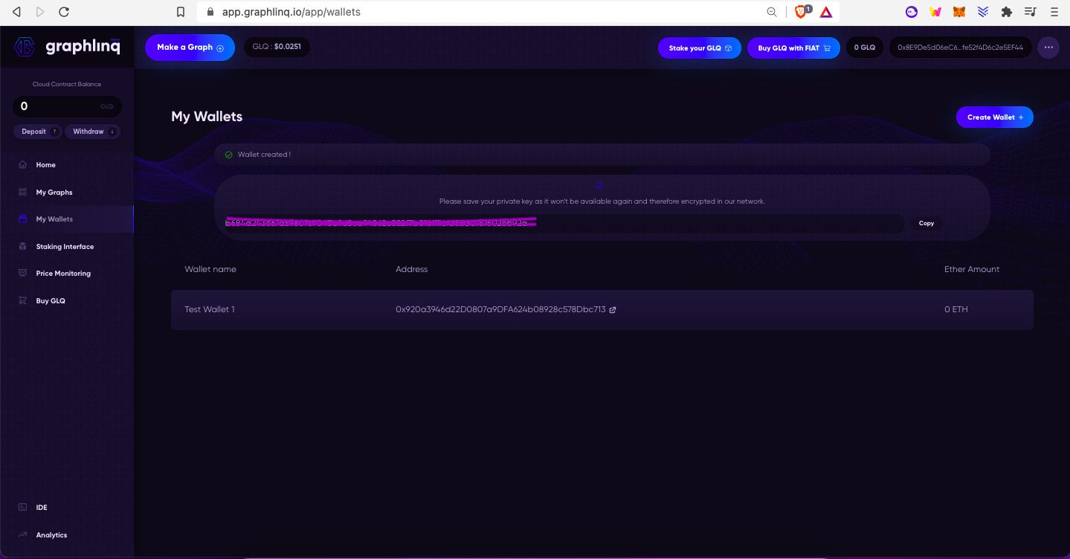1070x559 pixels.
Task: Copy the private key
Action: (x=926, y=223)
